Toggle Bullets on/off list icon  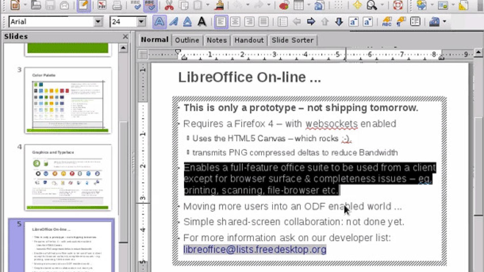point(283,22)
